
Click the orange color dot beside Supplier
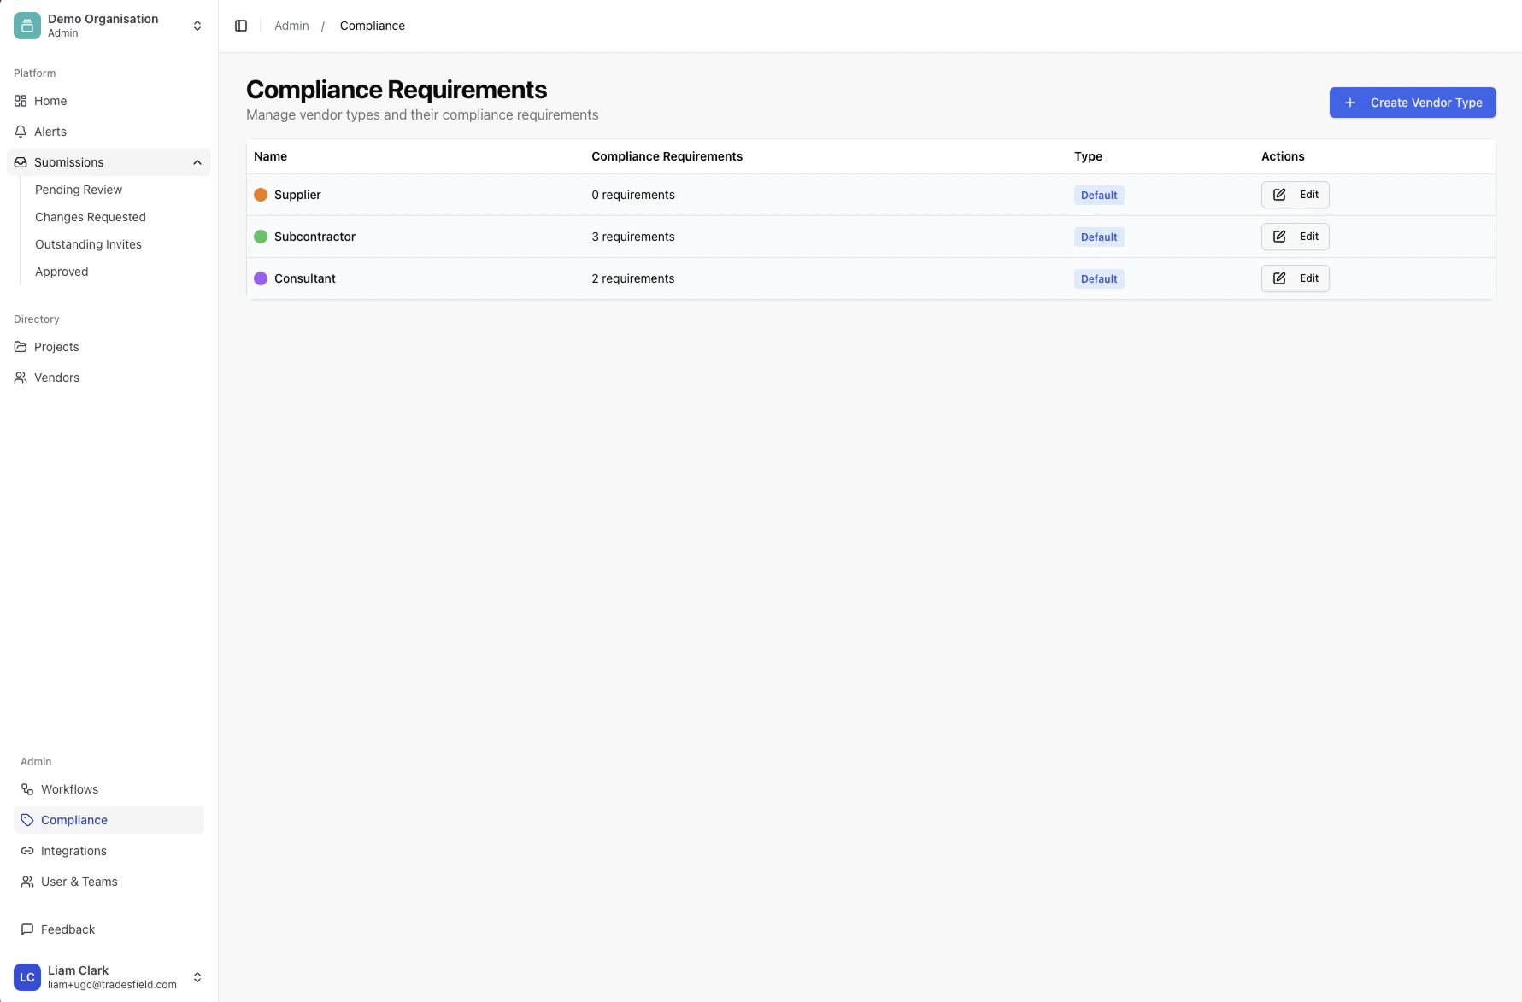tap(261, 195)
